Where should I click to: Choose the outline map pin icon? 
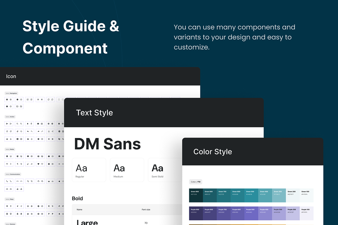click(x=11, y=206)
